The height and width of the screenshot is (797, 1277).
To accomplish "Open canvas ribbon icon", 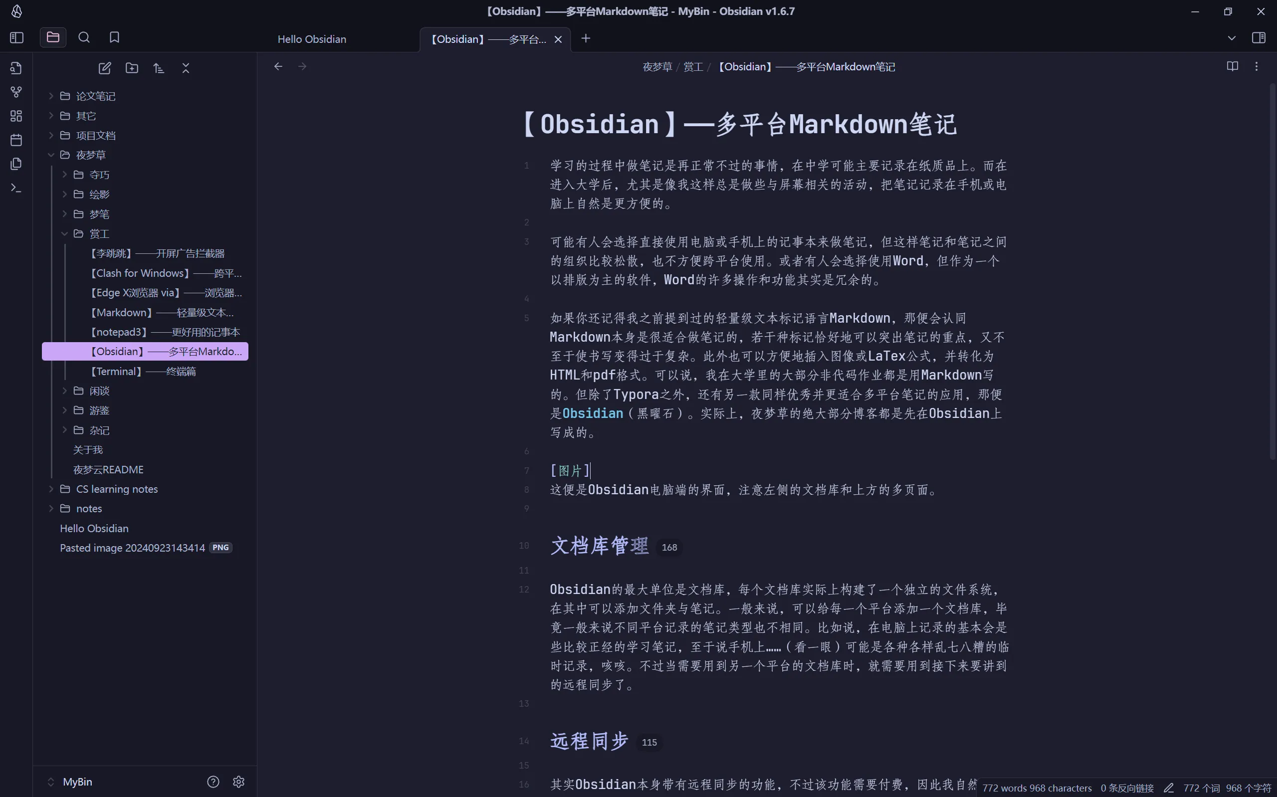I will click(16, 116).
